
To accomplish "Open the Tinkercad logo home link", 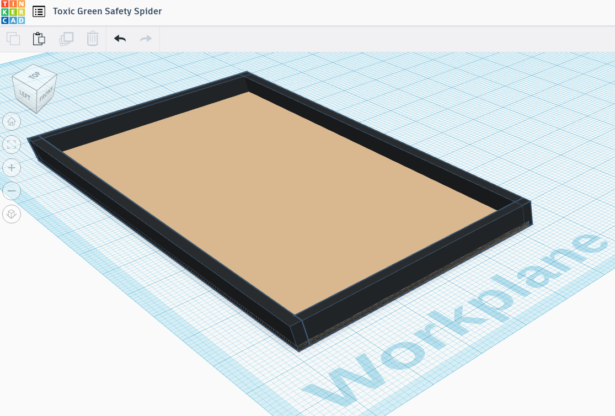I will [x=13, y=12].
